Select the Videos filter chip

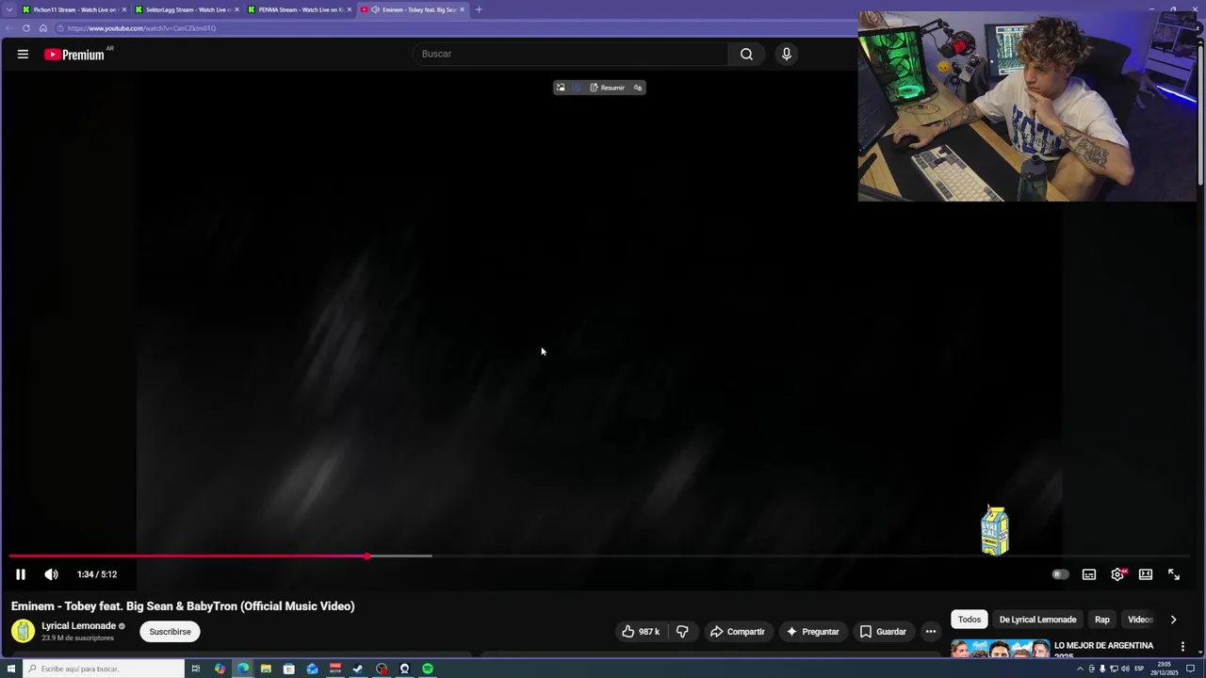tap(1140, 620)
